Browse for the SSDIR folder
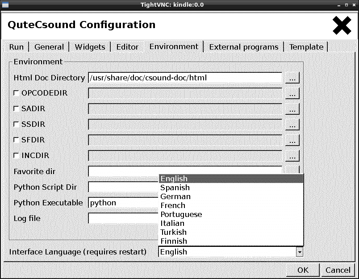The image size is (359, 279). (292, 125)
